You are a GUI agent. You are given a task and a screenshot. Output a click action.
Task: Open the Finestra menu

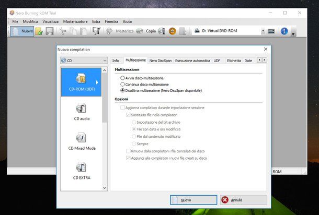click(x=111, y=21)
